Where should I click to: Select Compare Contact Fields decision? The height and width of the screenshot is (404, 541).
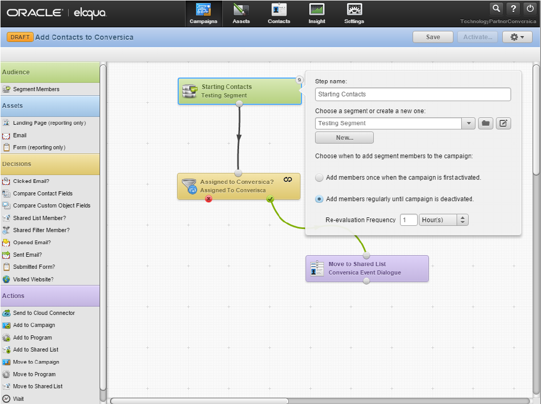click(x=50, y=193)
